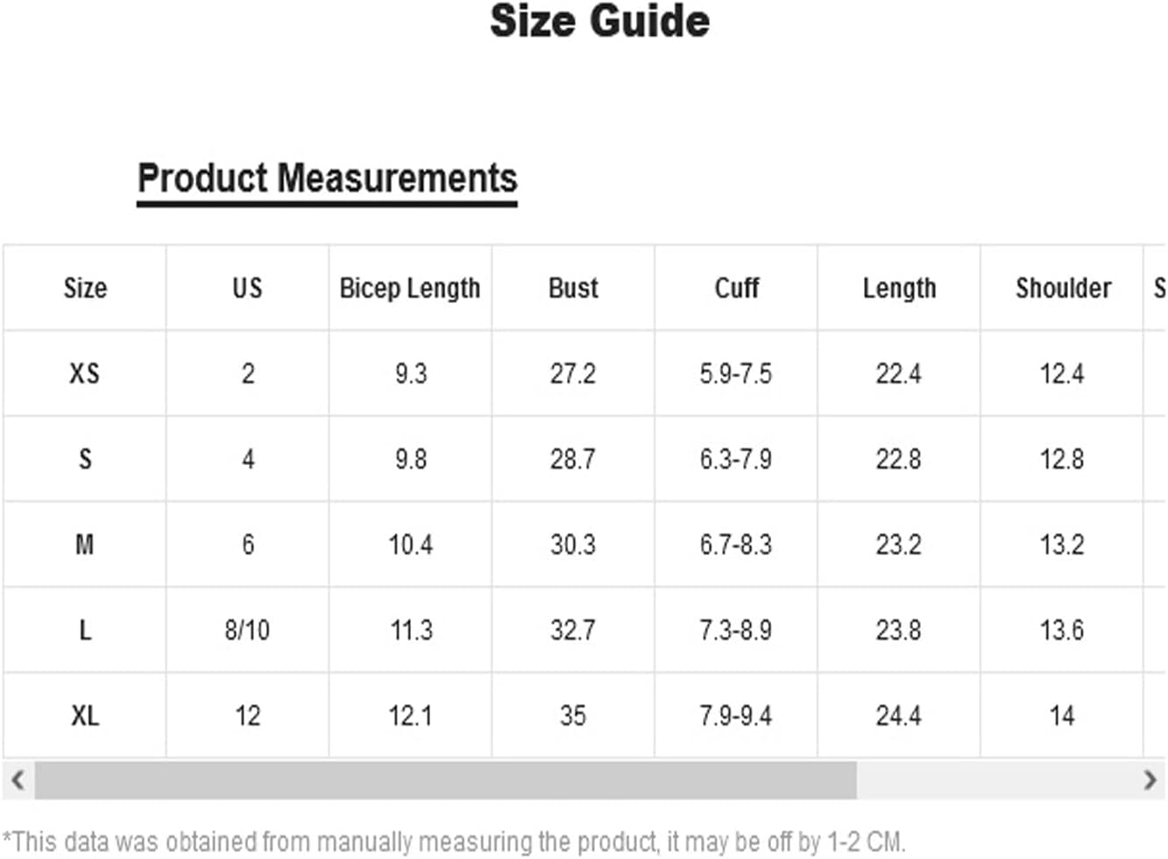
Task: Click the 8/10 US size cell
Action: [x=247, y=630]
